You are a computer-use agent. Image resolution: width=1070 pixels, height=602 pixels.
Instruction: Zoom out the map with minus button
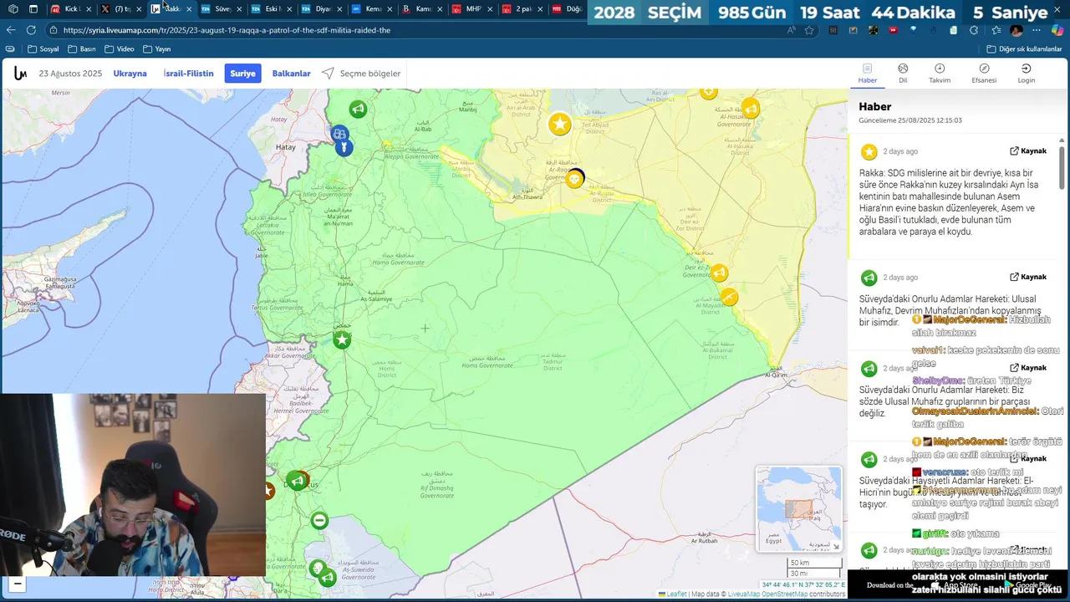(x=17, y=584)
